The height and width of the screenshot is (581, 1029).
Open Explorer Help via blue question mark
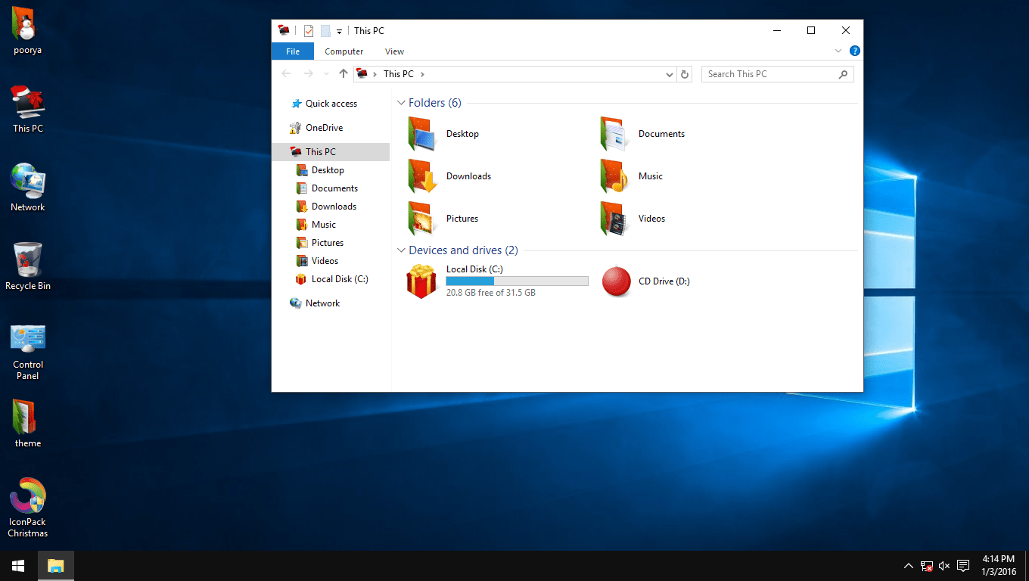click(x=855, y=51)
